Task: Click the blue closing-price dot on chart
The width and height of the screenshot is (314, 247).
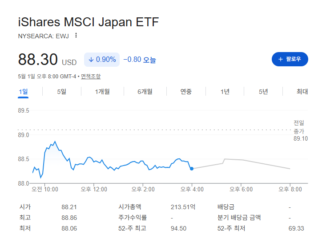Action: [192, 169]
